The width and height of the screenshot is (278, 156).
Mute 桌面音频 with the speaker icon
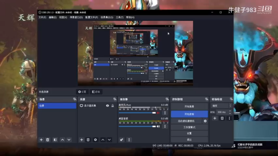point(158,126)
